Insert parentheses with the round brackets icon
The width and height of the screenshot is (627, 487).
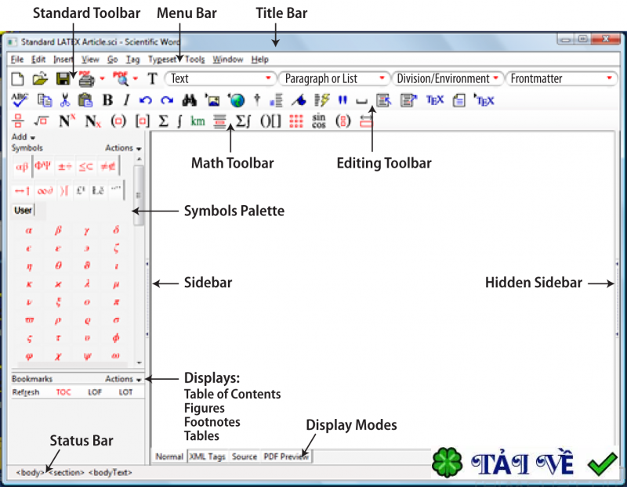(x=118, y=121)
